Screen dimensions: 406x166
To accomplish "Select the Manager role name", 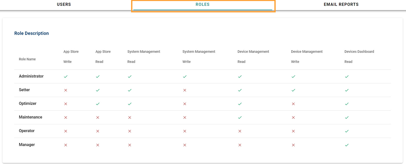I will [x=27, y=145].
